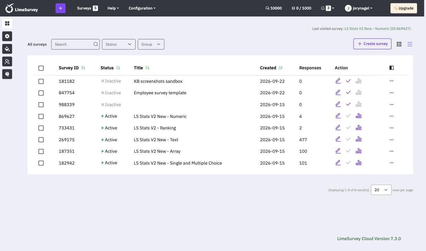Screen dimensions: 426x251
Task: Click the Upgrade button
Action: tap(404, 8)
